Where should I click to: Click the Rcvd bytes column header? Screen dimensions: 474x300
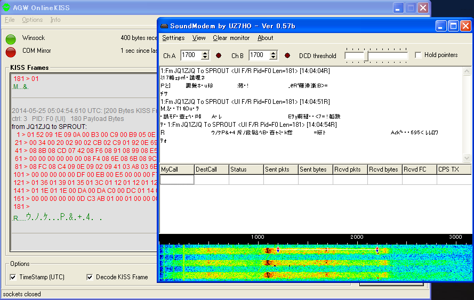(385, 169)
